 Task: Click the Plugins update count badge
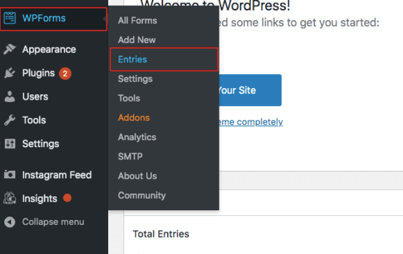(65, 74)
